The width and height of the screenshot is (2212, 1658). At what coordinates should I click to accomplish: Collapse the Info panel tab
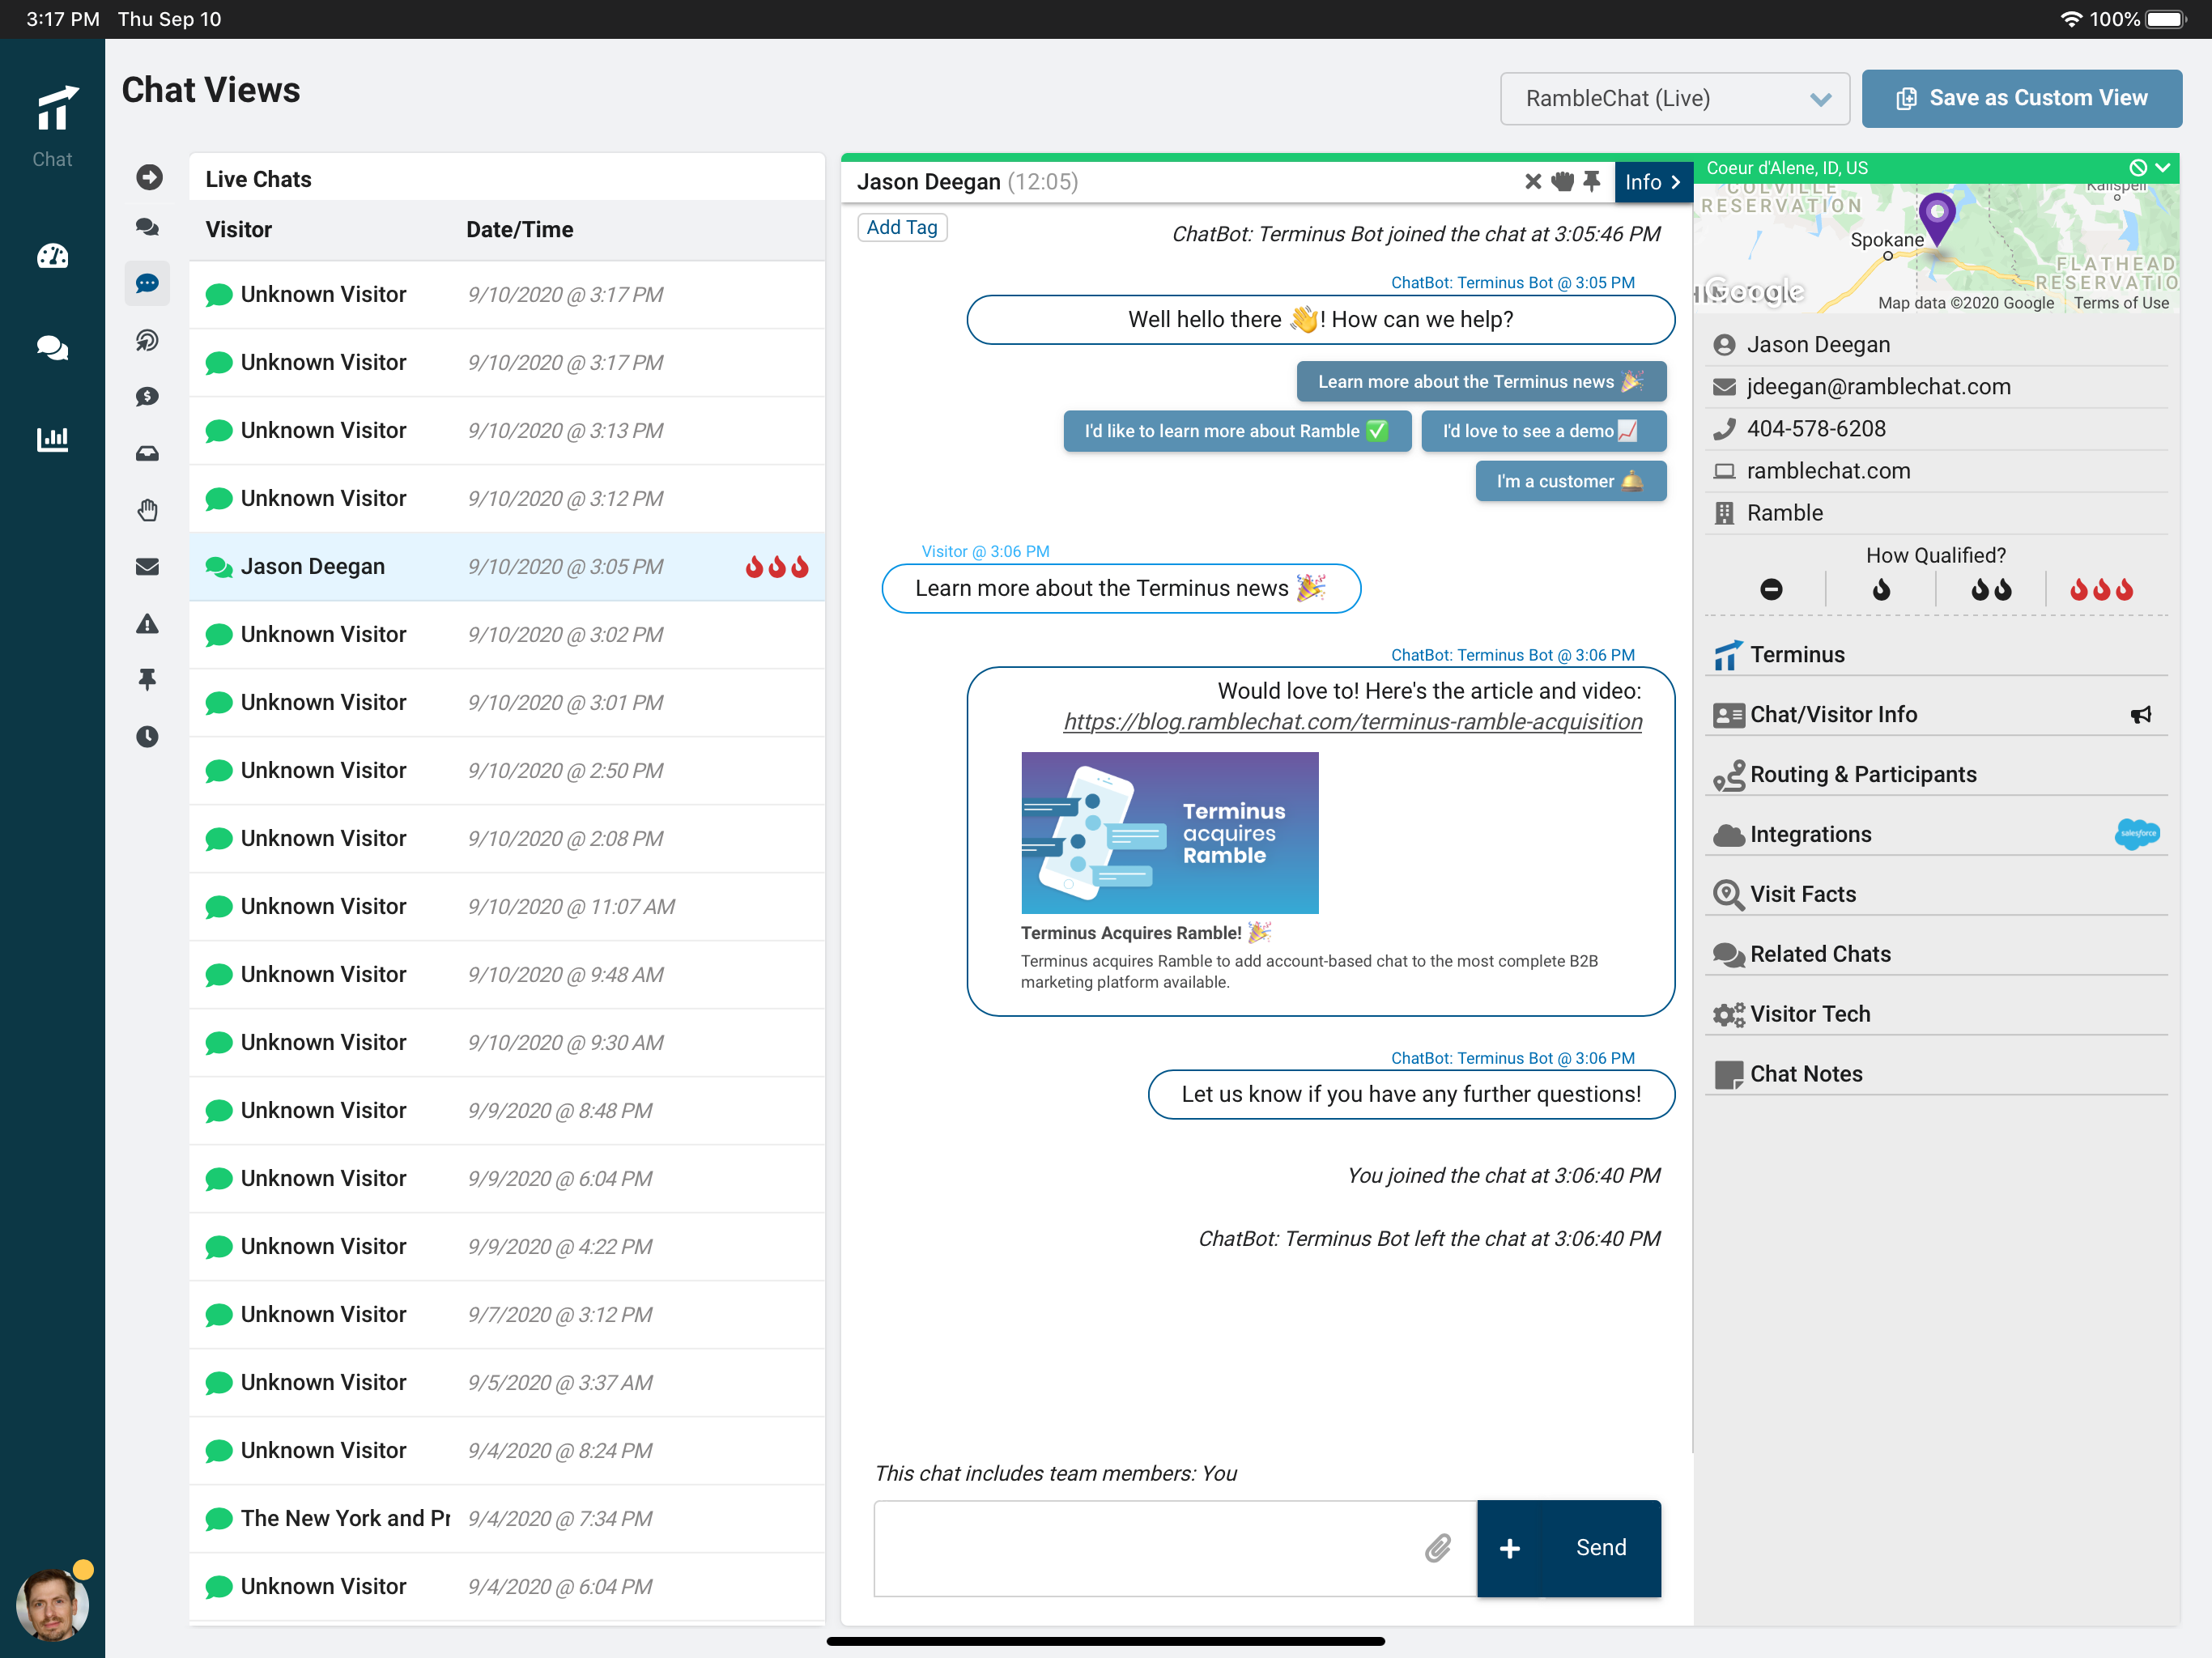click(x=1652, y=182)
